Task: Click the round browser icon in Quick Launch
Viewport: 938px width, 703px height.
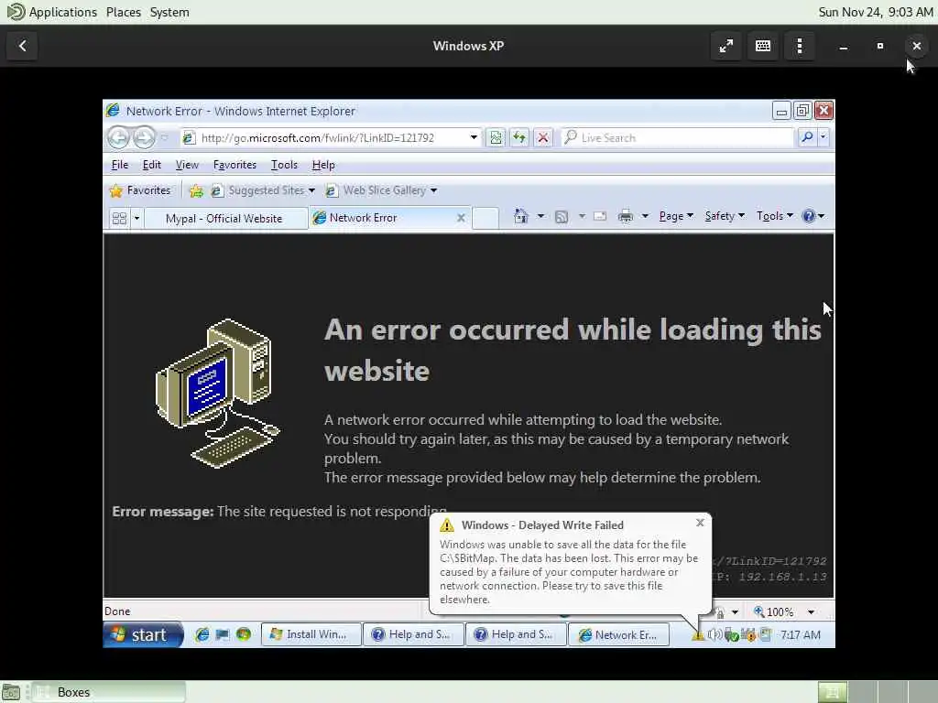Action: pyautogui.click(x=244, y=634)
